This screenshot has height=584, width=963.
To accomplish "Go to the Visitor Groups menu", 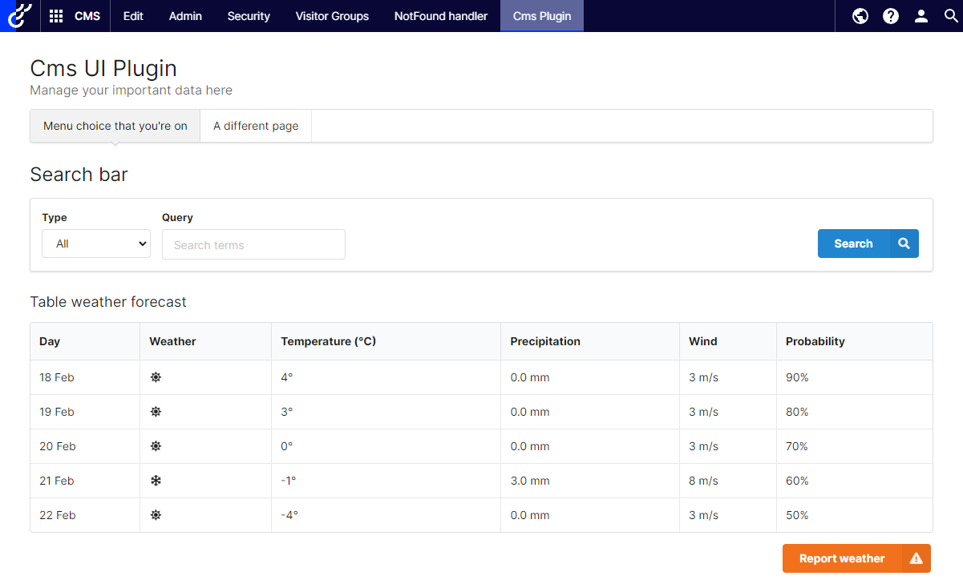I will point(332,16).
